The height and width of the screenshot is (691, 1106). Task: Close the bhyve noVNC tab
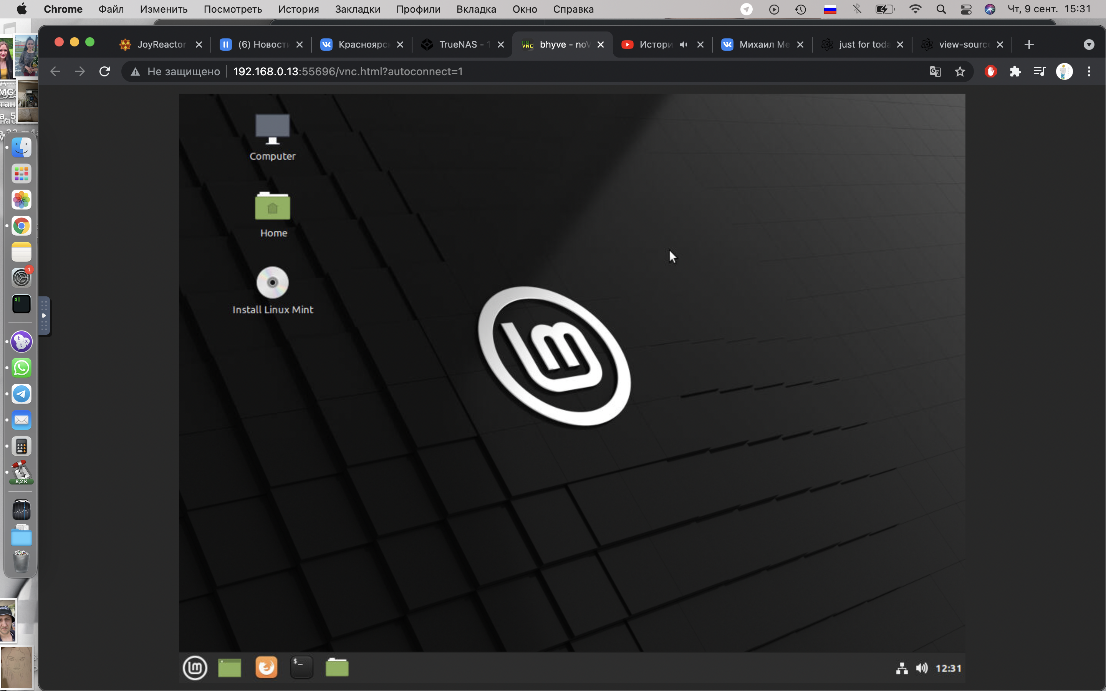click(x=601, y=44)
